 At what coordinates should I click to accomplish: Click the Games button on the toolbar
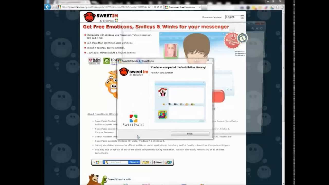[x=158, y=162]
